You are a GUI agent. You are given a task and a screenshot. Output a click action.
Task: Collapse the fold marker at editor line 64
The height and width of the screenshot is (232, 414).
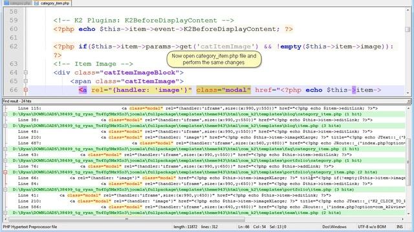pyautogui.click(x=26, y=72)
